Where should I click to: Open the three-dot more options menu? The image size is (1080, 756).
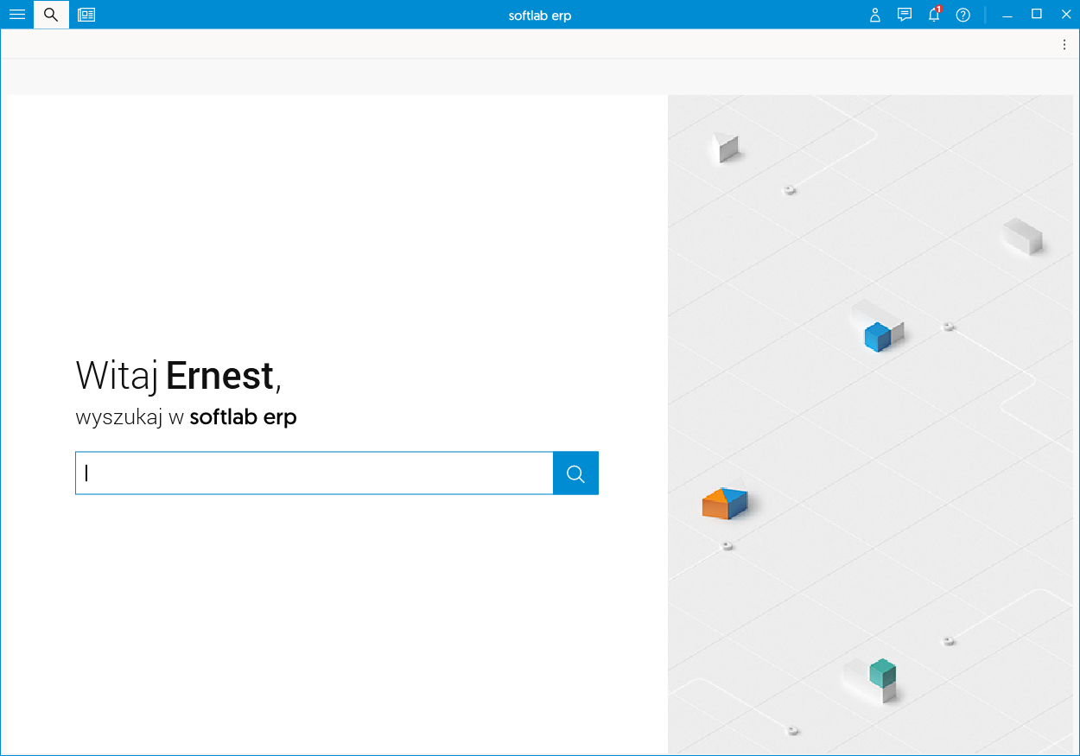1064,45
